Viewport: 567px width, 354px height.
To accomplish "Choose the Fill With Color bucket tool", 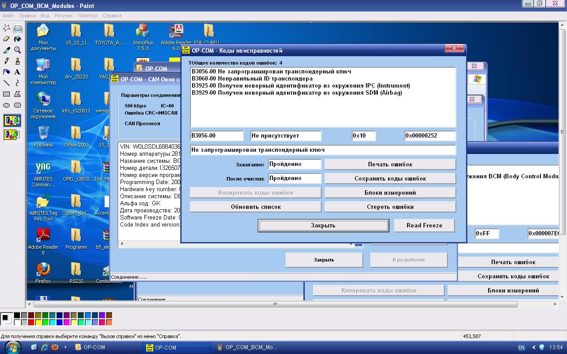I will (18, 39).
